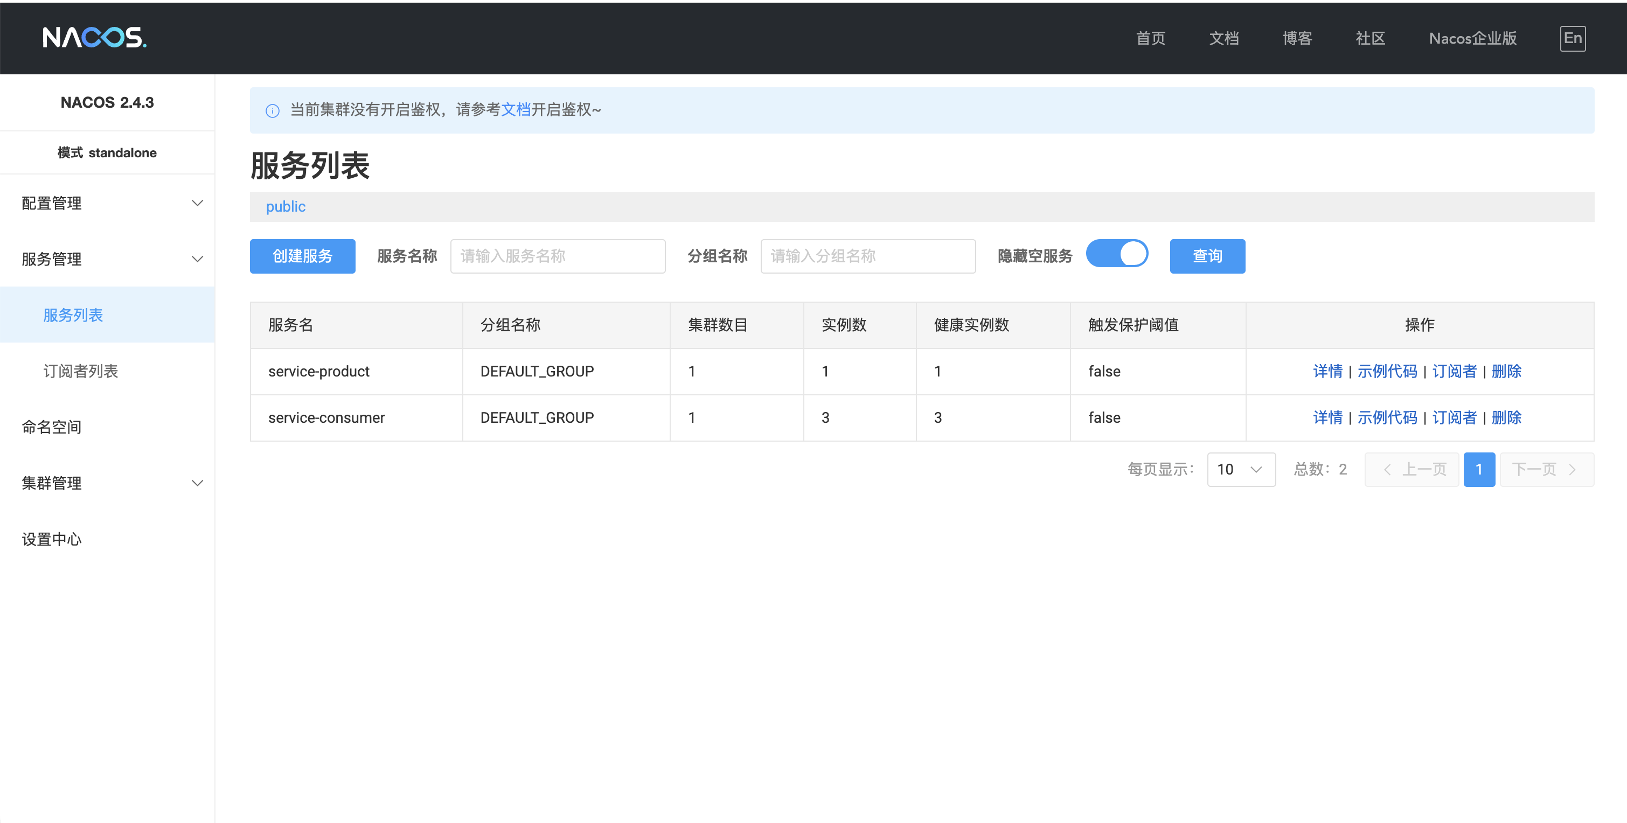Select 设置中心 in the sidebar
Image resolution: width=1627 pixels, height=823 pixels.
[52, 539]
